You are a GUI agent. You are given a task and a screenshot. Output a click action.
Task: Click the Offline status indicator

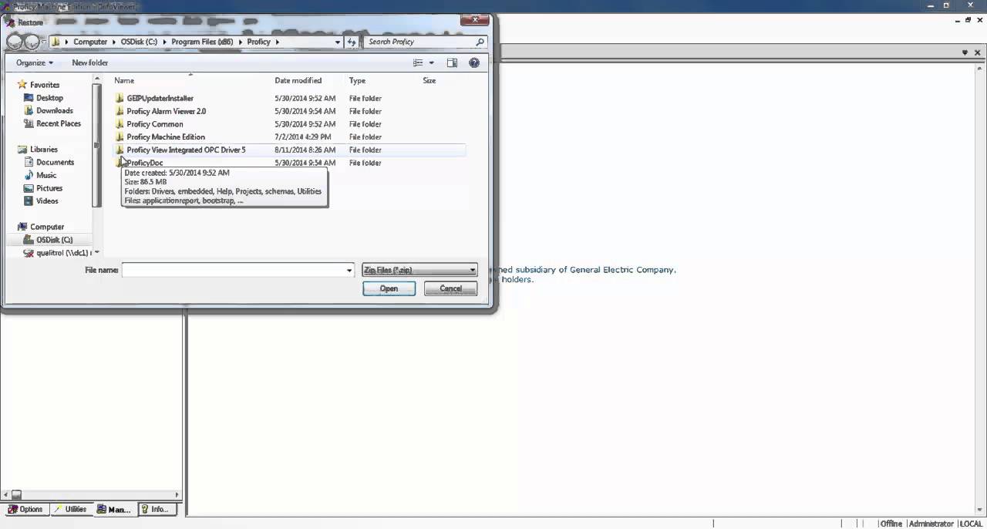click(x=891, y=524)
